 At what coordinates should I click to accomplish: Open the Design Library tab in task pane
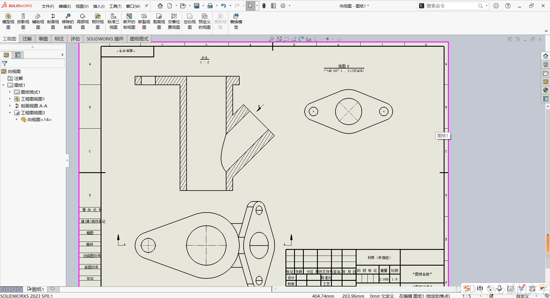click(545, 64)
